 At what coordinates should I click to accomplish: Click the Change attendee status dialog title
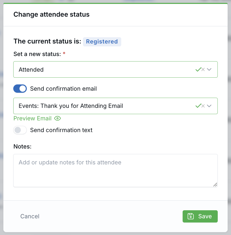click(51, 14)
